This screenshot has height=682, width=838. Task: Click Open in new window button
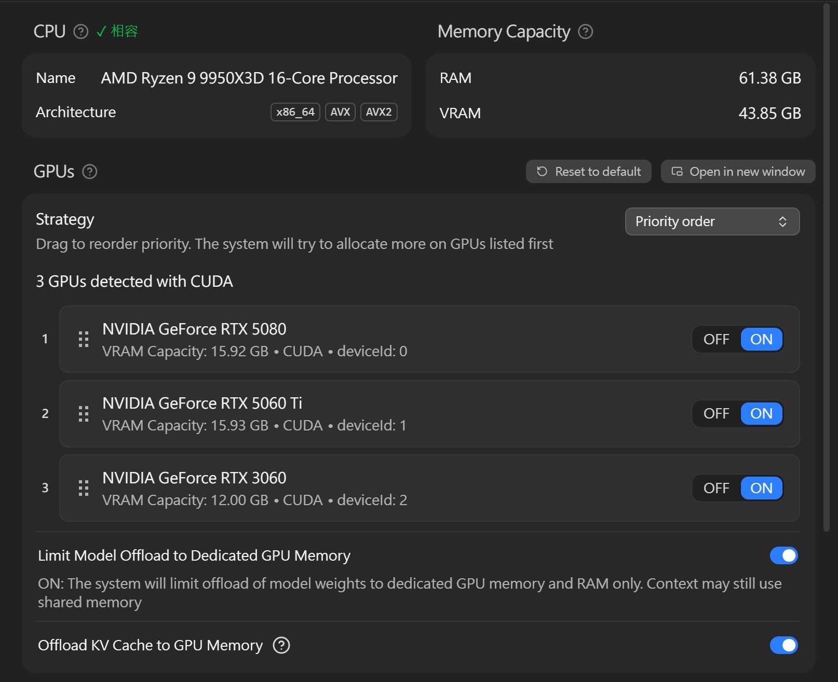(738, 172)
